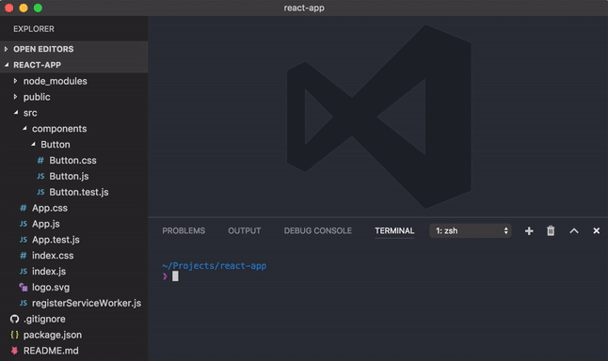Open the README.md file
This screenshot has height=361, width=608.
click(51, 351)
